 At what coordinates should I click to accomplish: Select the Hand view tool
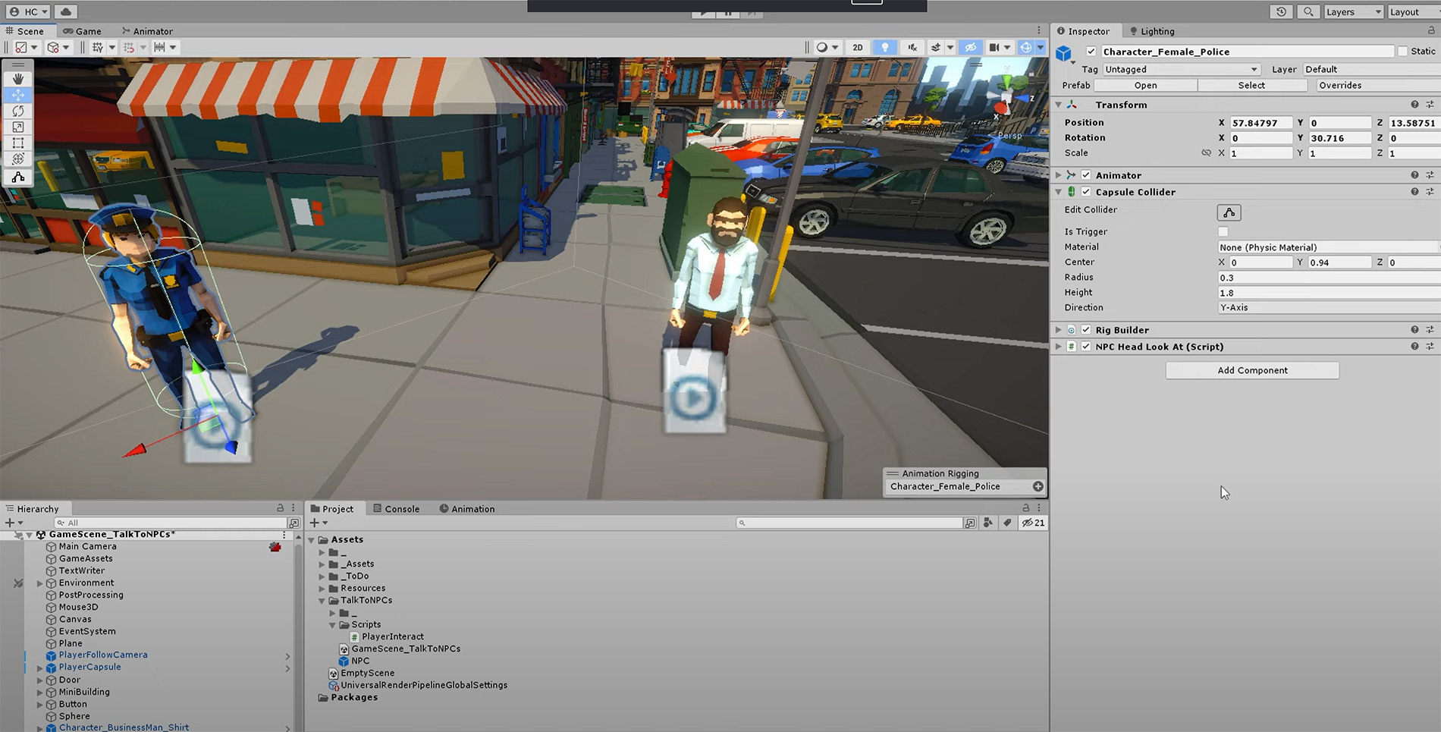[18, 79]
